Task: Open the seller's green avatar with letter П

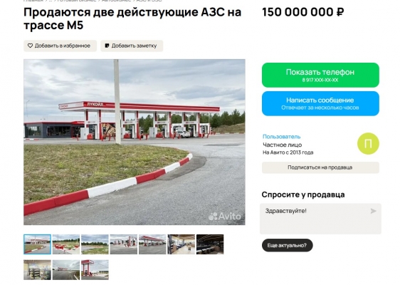Action: (368, 143)
